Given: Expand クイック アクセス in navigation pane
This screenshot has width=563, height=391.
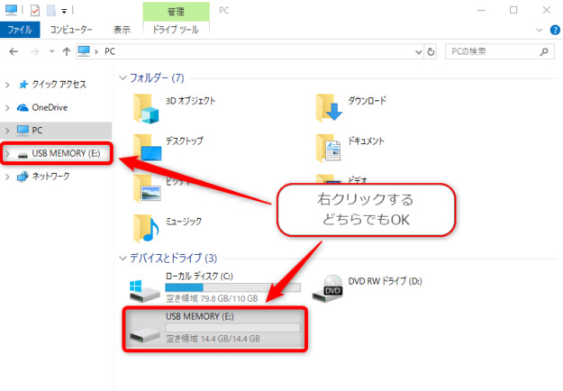Looking at the screenshot, I should pyautogui.click(x=7, y=85).
